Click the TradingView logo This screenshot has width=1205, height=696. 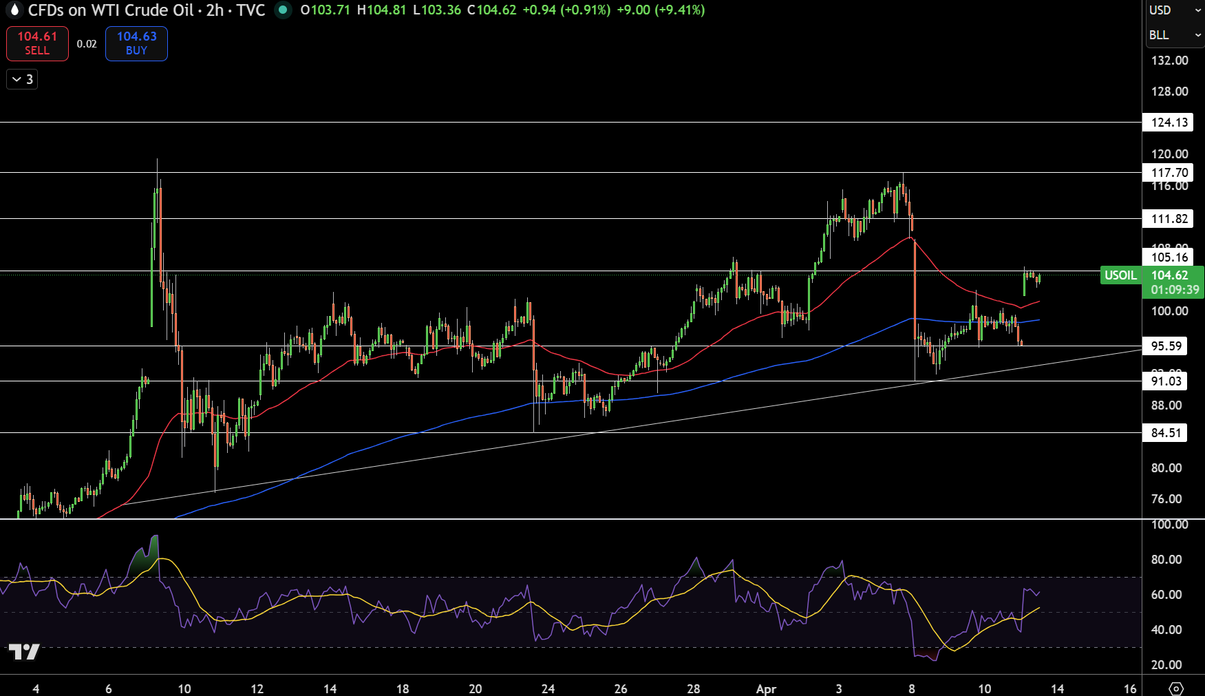click(x=23, y=651)
